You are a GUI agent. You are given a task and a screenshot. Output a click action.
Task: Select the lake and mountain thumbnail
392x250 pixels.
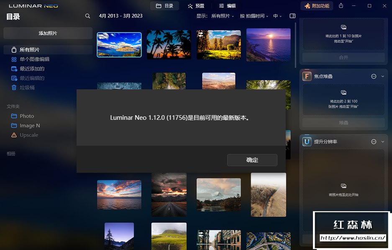pyautogui.click(x=119, y=45)
